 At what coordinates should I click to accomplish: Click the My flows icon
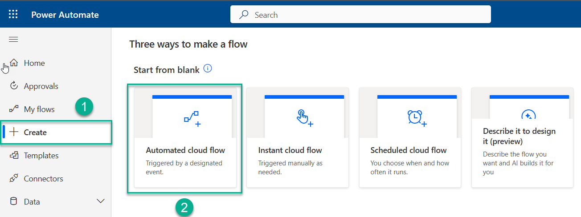coord(14,109)
